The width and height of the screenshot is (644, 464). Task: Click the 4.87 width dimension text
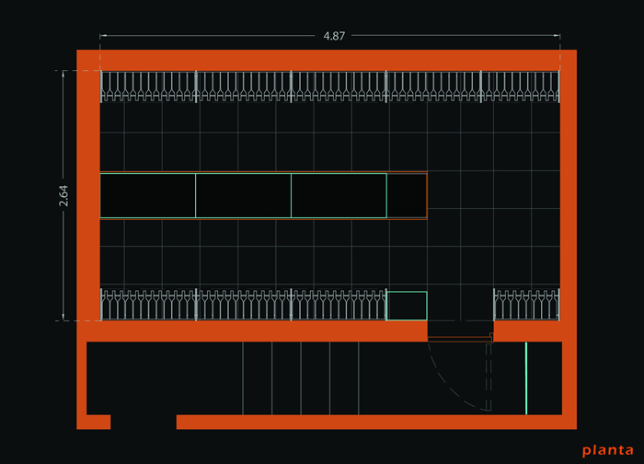332,36
